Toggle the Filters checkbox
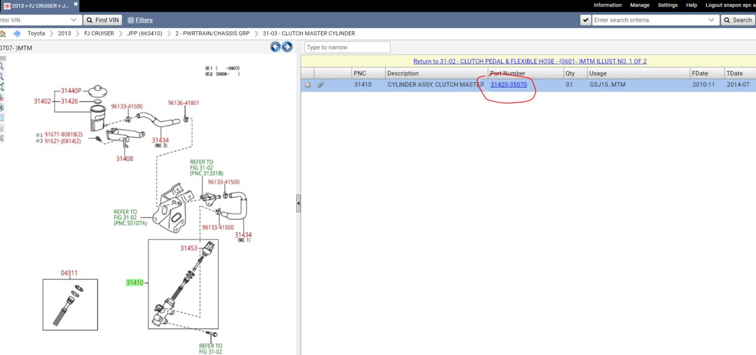 pos(131,20)
